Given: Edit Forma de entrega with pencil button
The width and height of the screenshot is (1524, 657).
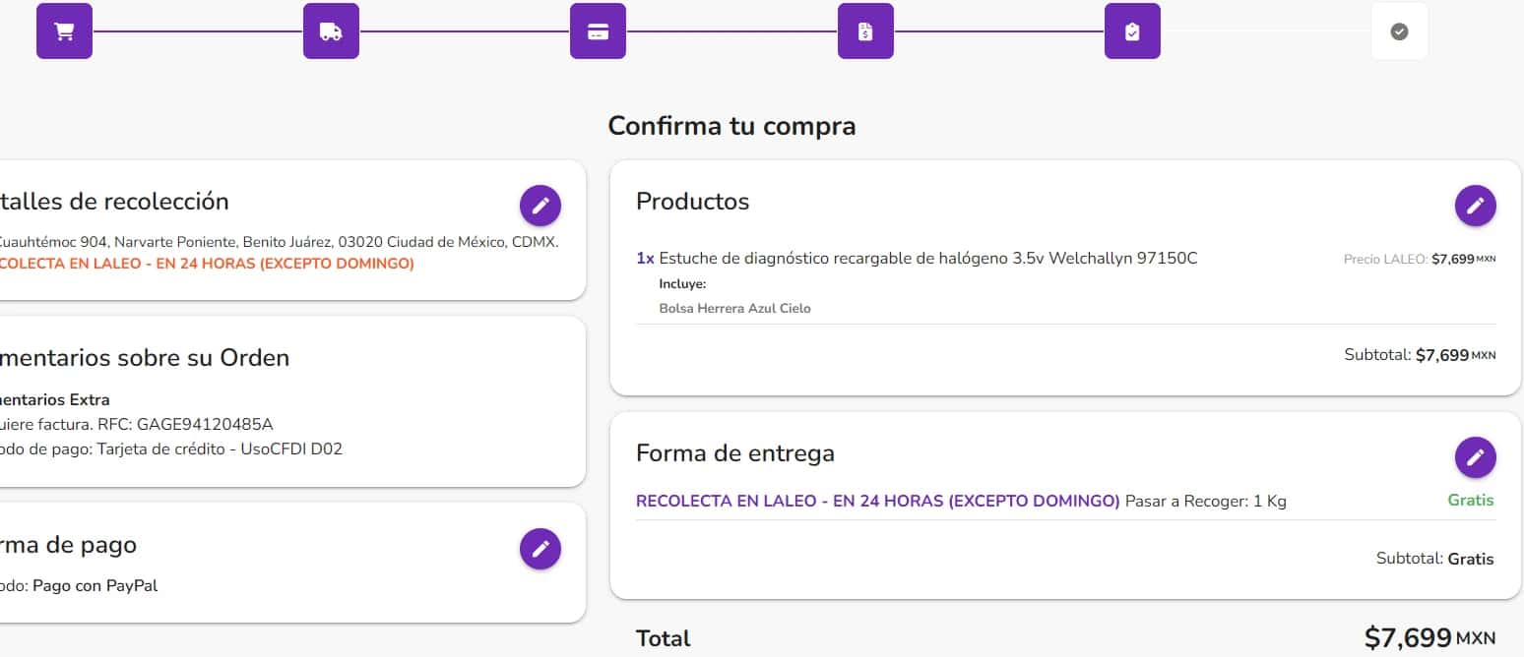Looking at the screenshot, I should pyautogui.click(x=1475, y=457).
